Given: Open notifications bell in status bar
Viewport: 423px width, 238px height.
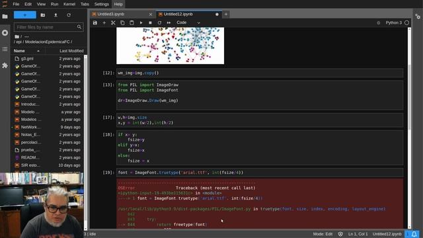Looking at the screenshot, I should point(414,234).
